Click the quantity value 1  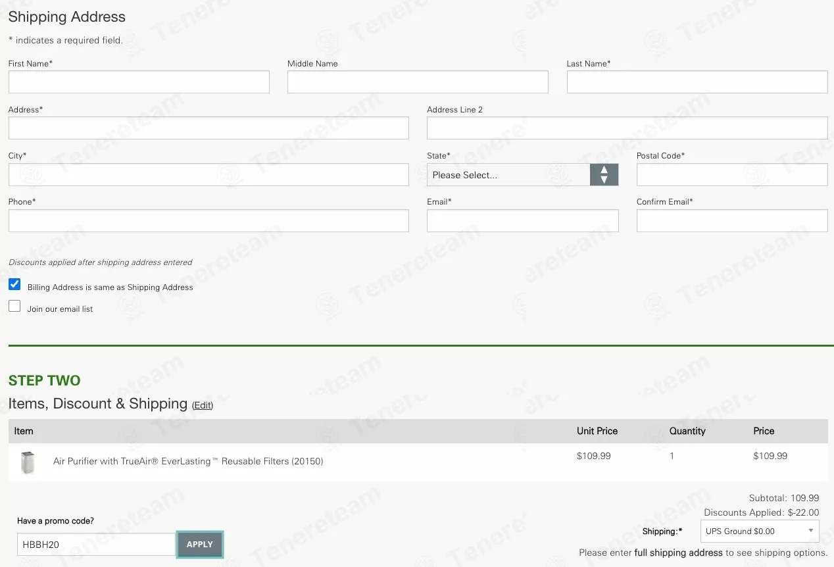click(x=672, y=456)
